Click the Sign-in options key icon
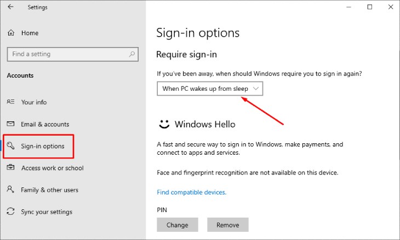This screenshot has width=400, height=240. (10, 145)
